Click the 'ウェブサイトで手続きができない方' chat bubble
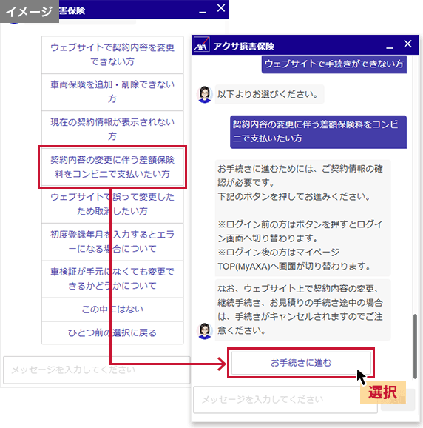The height and width of the screenshot is (428, 423). pos(334,64)
